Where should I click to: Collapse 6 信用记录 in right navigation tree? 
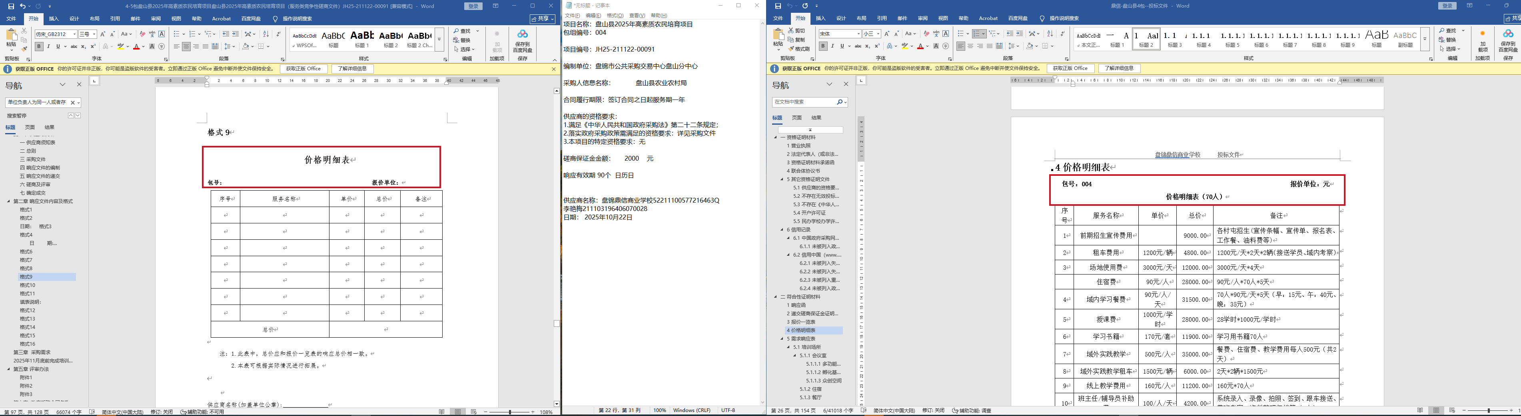782,229
